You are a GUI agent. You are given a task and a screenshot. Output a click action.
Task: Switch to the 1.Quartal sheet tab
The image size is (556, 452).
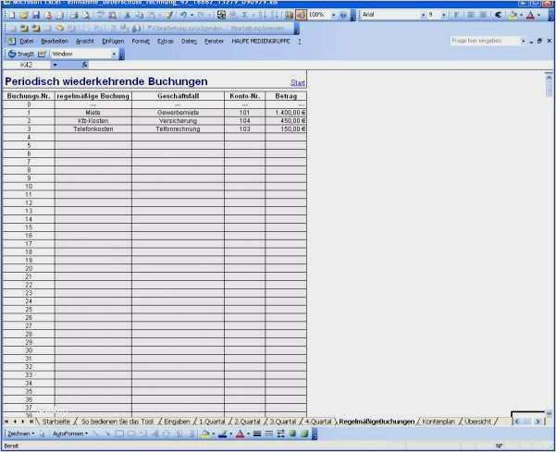212,421
